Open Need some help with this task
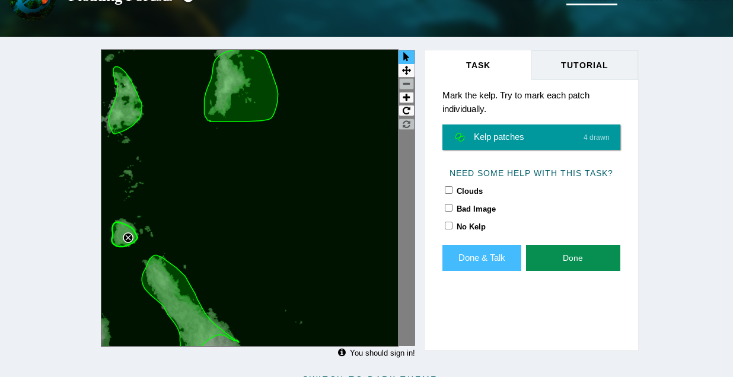Screen dimensions: 733x377 [x=531, y=173]
